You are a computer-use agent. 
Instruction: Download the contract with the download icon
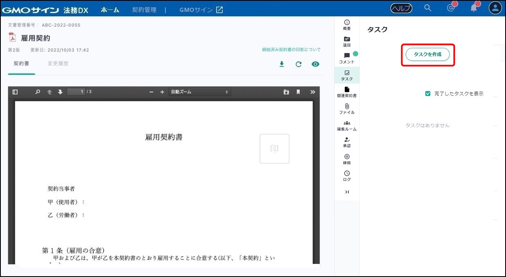282,64
